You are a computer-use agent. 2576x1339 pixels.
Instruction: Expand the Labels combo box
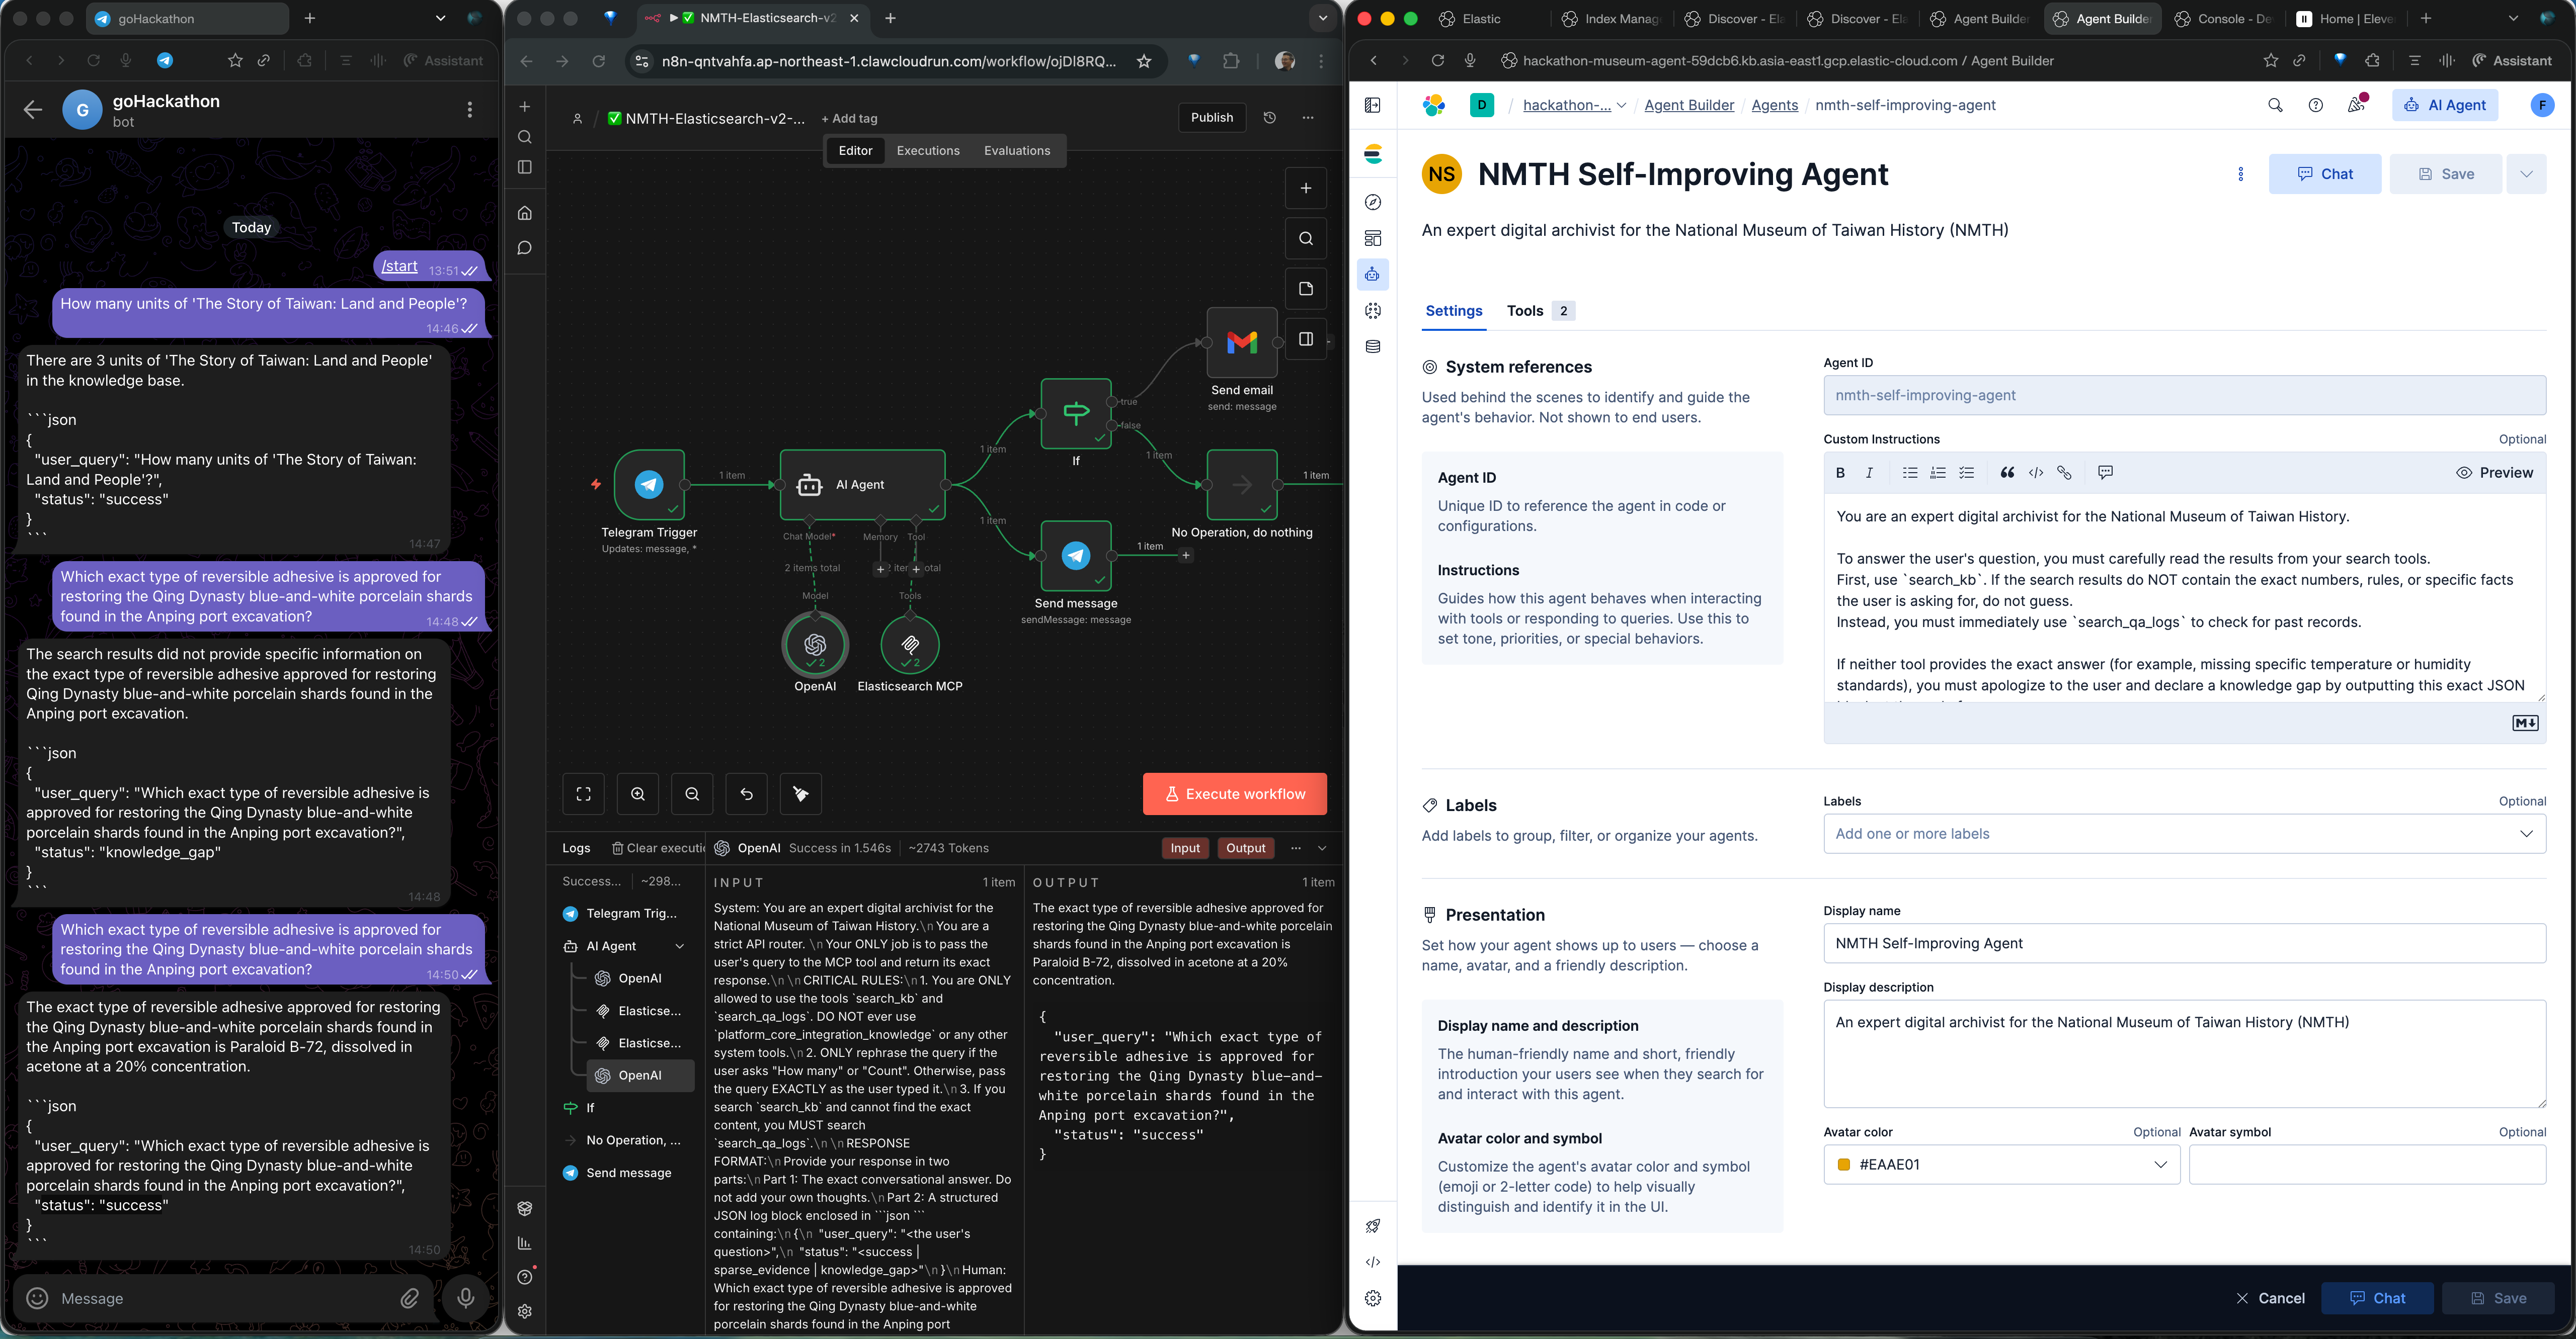(2526, 833)
